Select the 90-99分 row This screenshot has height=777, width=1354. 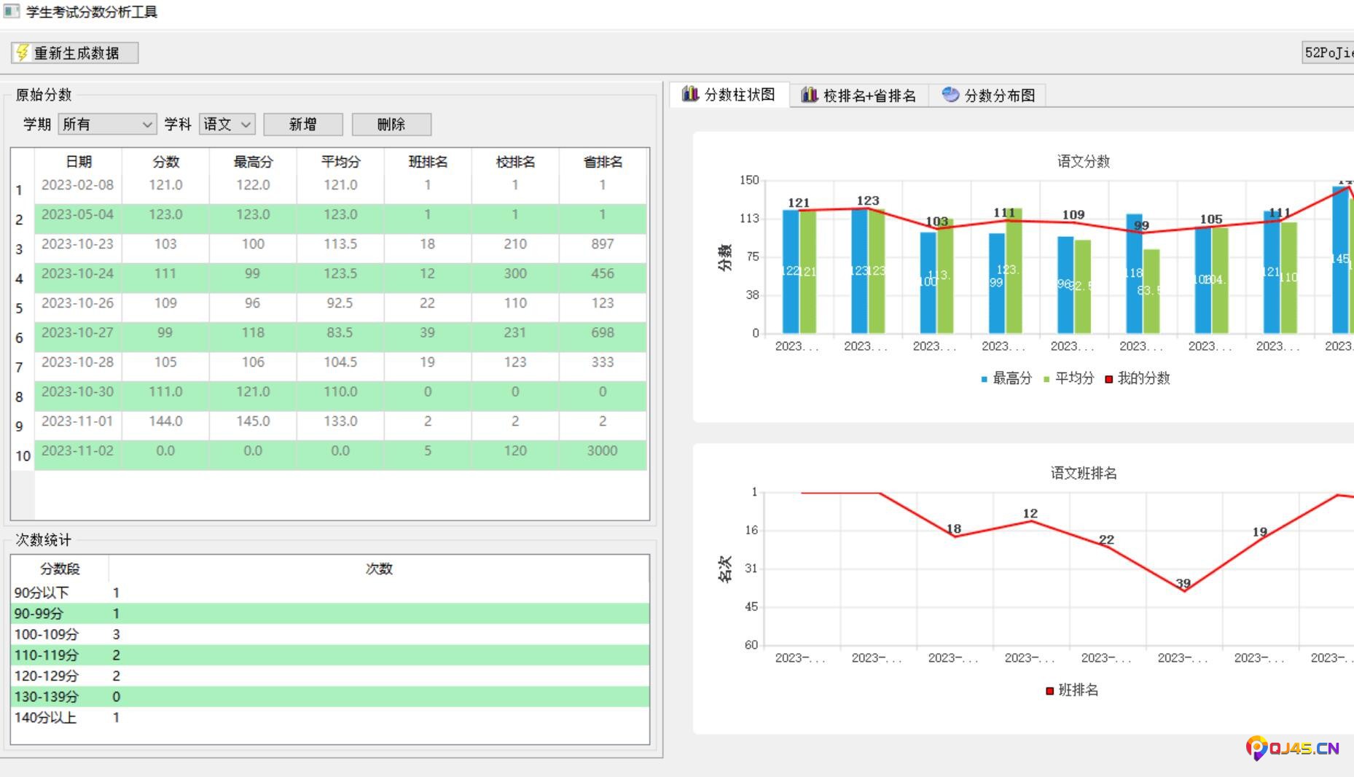pos(330,614)
